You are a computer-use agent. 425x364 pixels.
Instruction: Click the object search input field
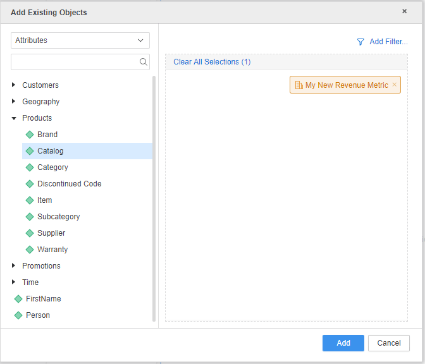click(x=75, y=62)
